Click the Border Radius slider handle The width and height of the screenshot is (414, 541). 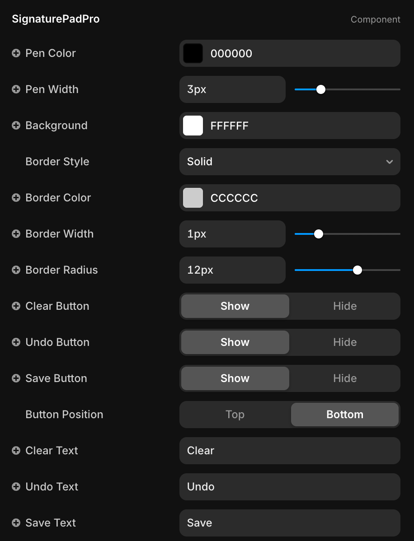358,270
